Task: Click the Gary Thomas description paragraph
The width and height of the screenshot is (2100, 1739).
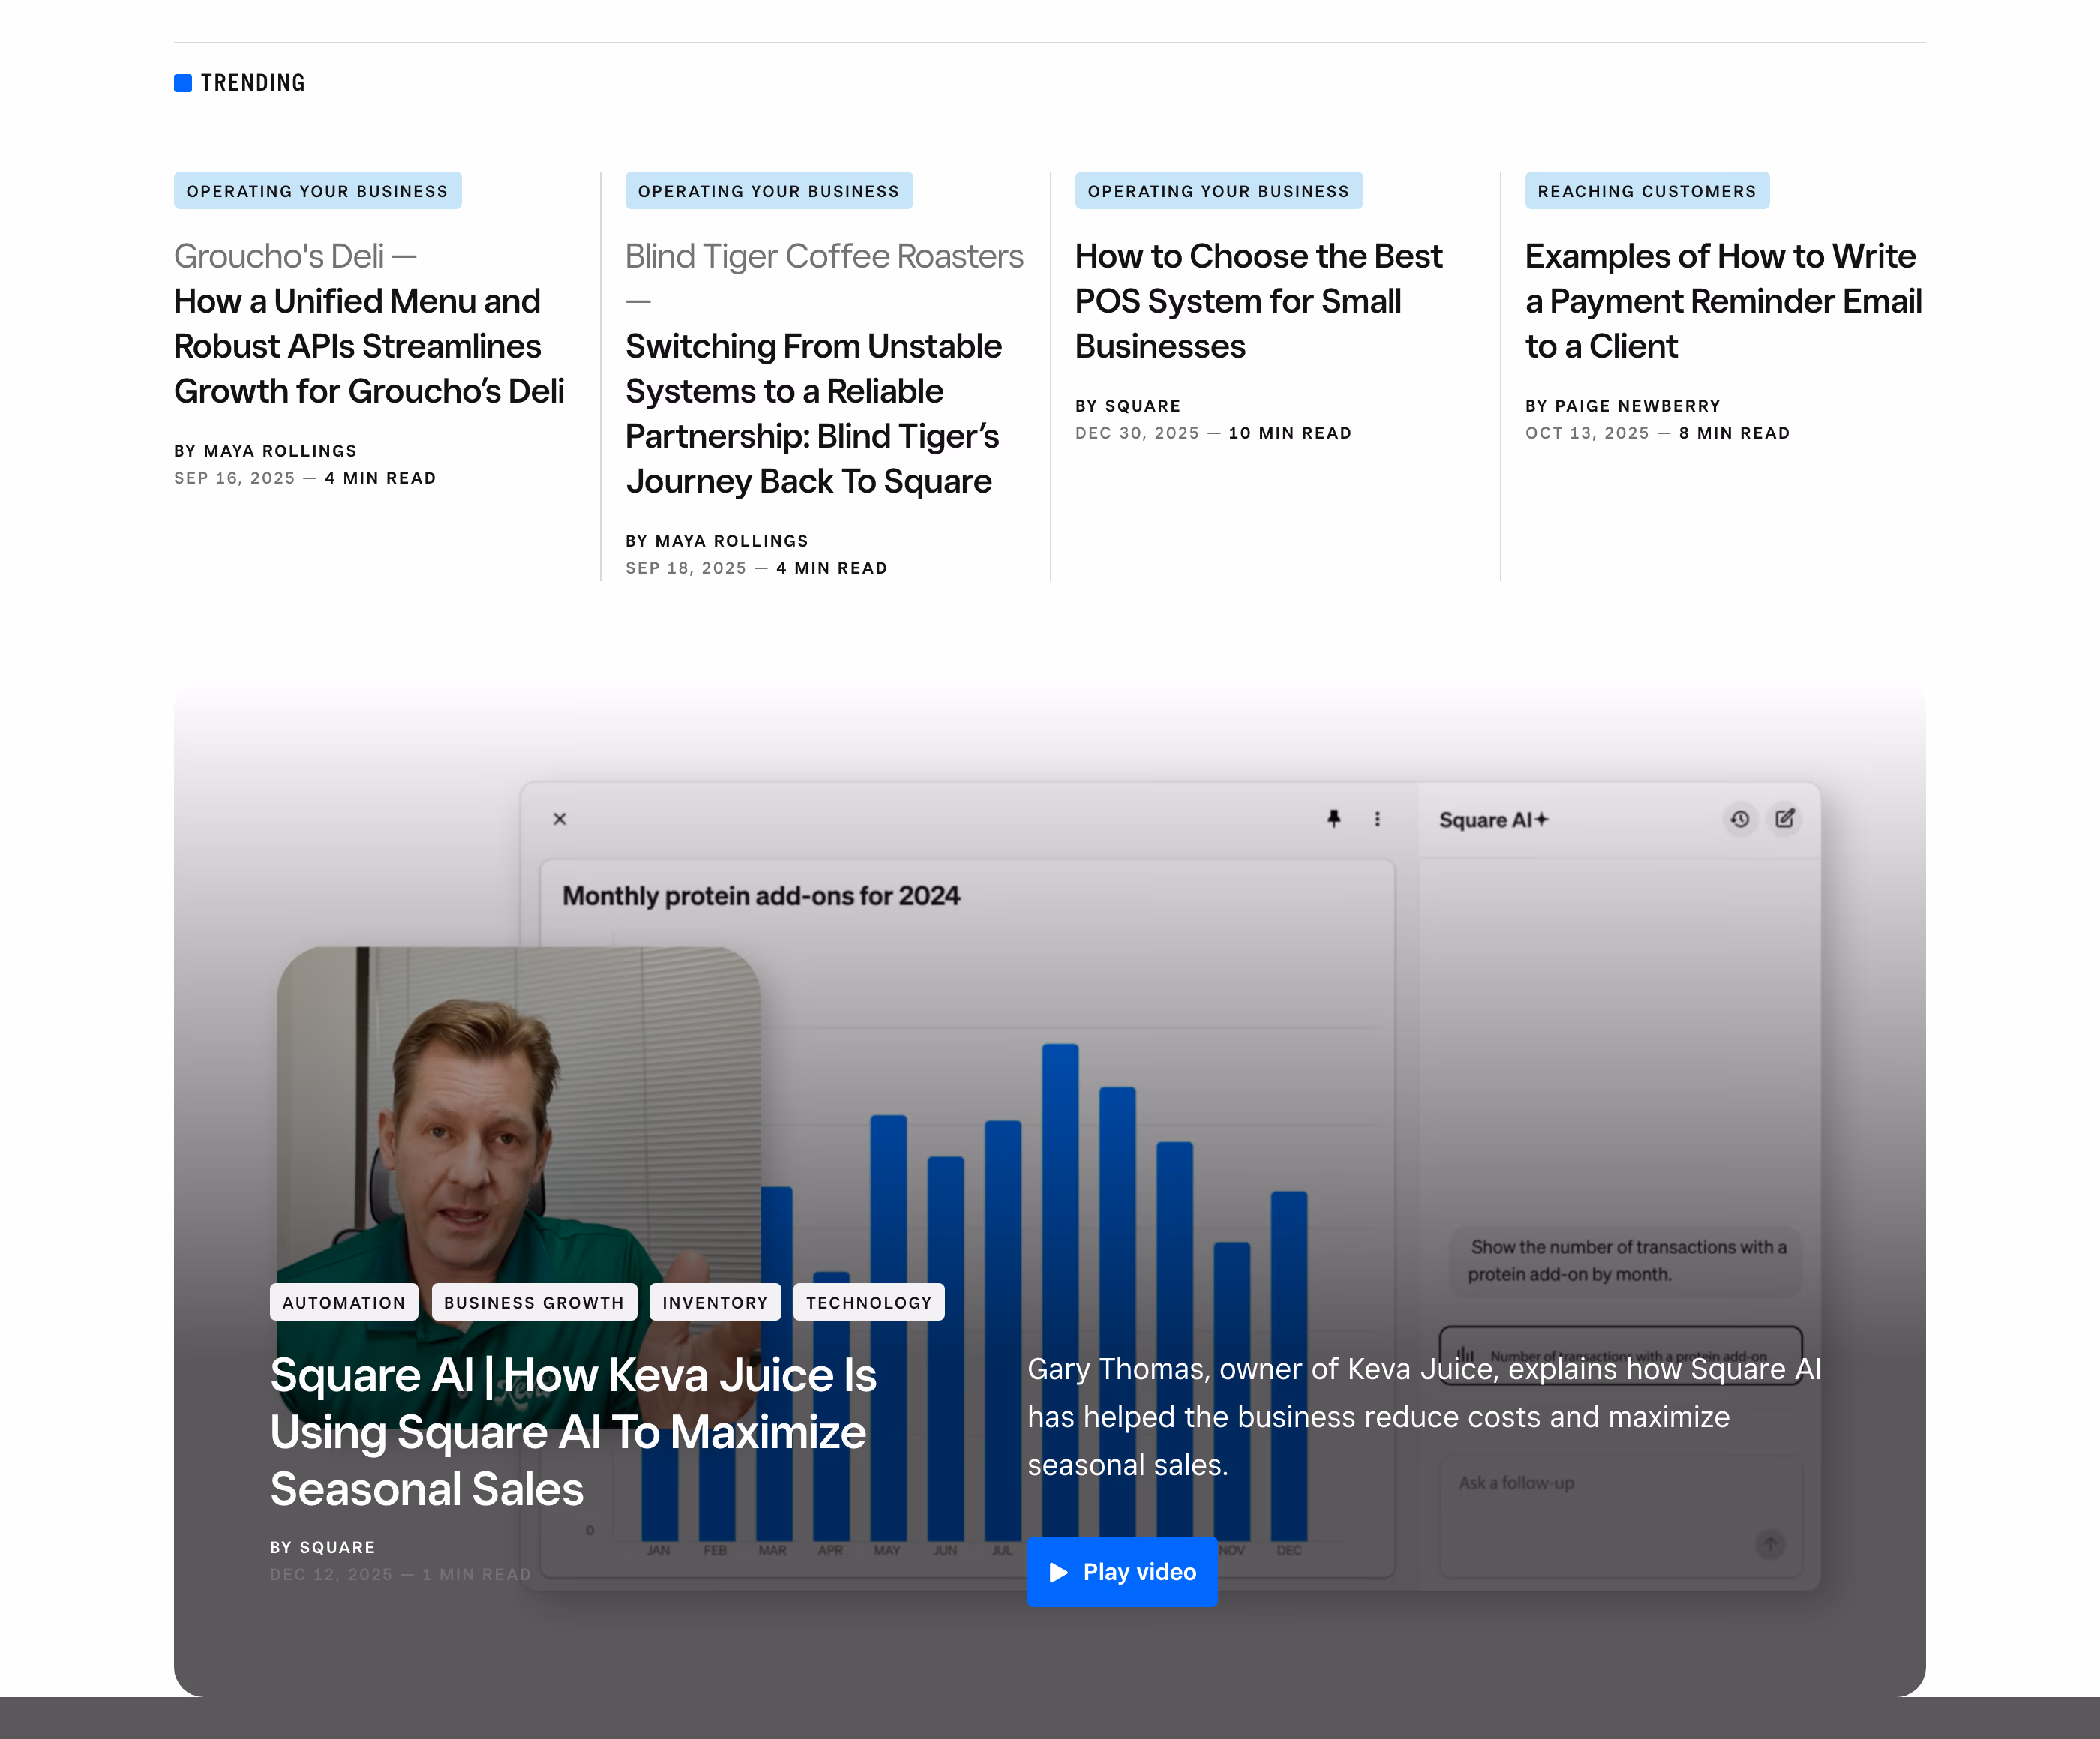Action: (1424, 1416)
